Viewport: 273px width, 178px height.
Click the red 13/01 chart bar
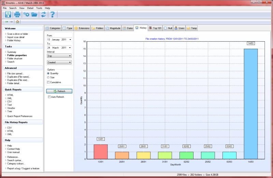pyautogui.click(x=101, y=152)
